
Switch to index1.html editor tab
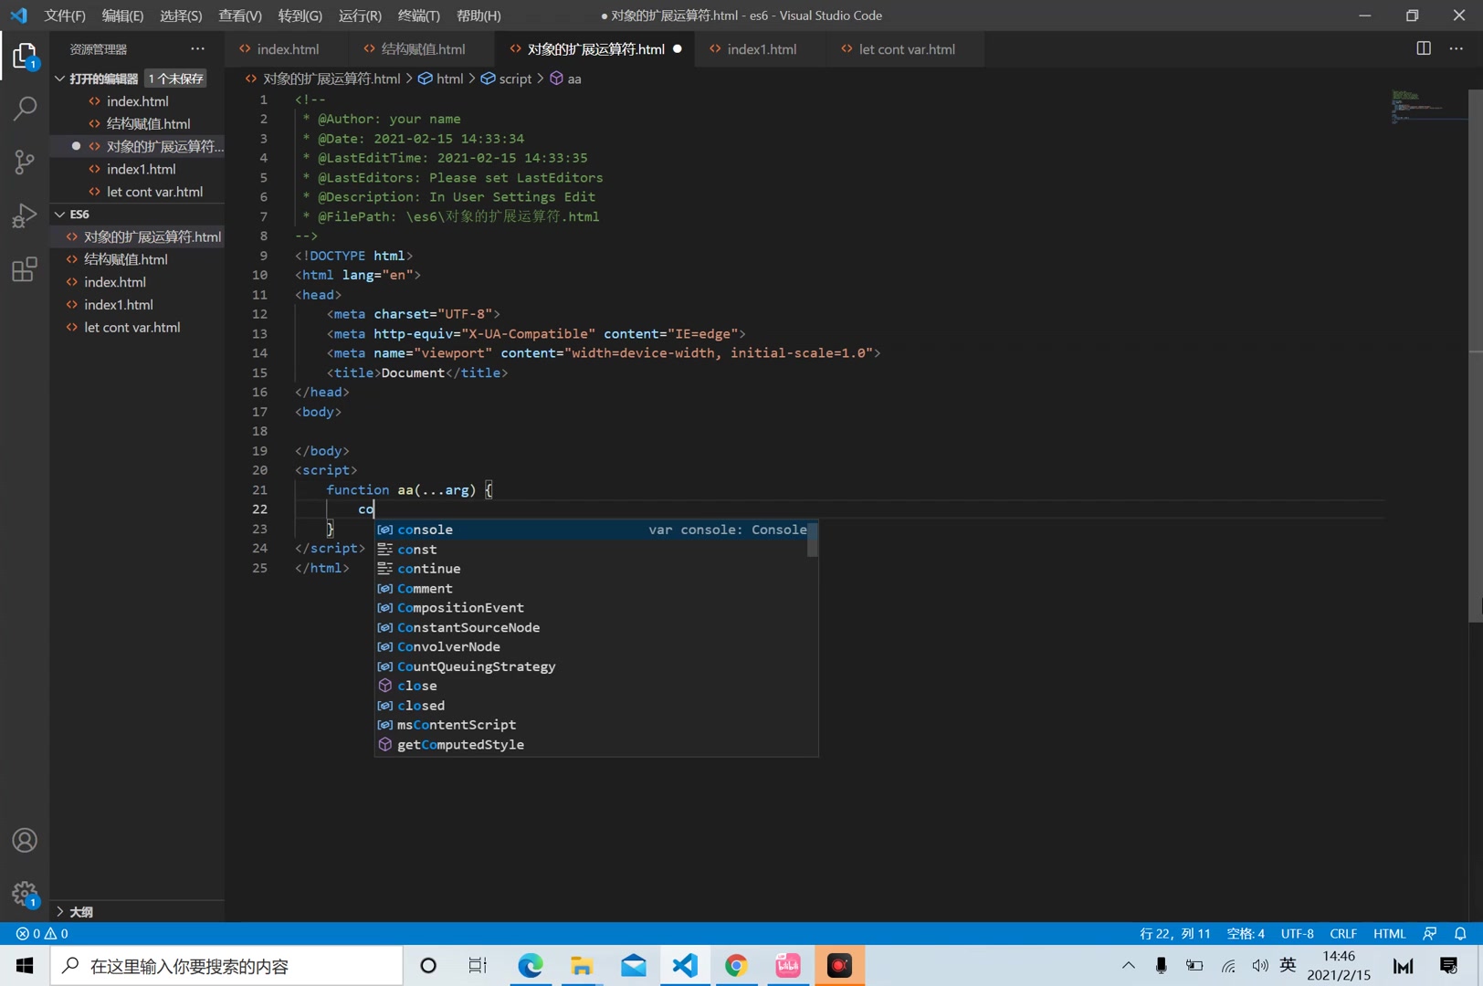point(761,49)
